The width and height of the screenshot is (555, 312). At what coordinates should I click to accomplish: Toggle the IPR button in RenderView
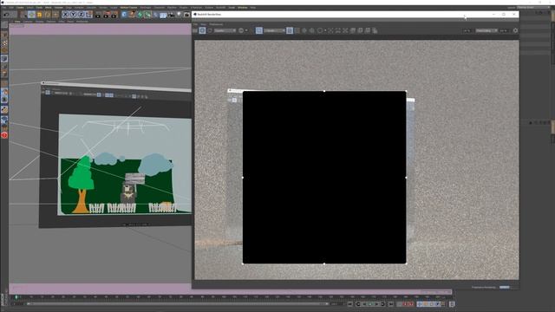click(202, 31)
